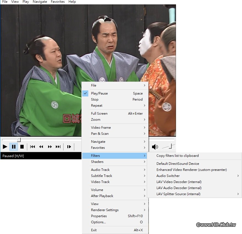The height and width of the screenshot is (234, 242).
Task: Open the Subtitle Track submenu
Action: coord(115,176)
